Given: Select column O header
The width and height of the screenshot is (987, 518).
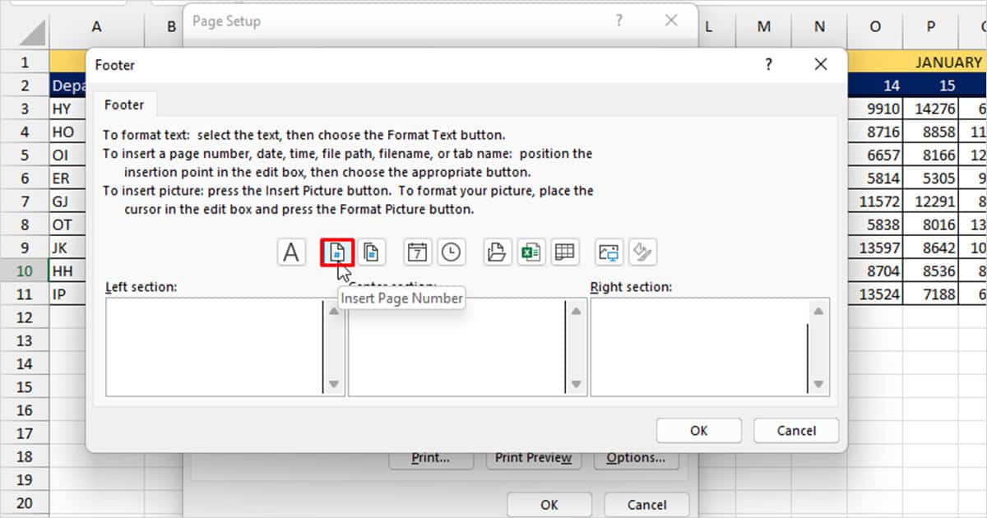Looking at the screenshot, I should click(874, 27).
